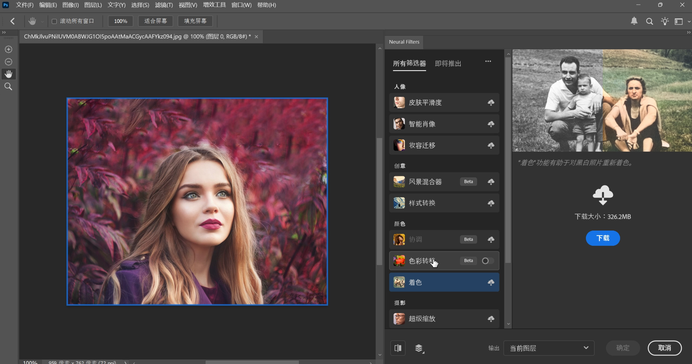Image resolution: width=692 pixels, height=364 pixels.
Task: Download the 智能肖像 filter via cloud icon
Action: (491, 124)
